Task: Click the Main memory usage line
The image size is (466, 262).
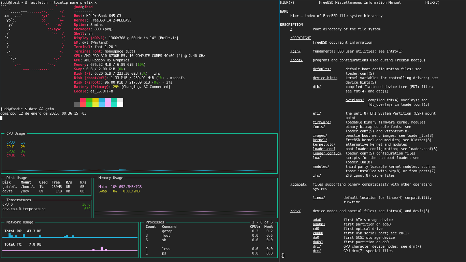Action: (x=120, y=187)
